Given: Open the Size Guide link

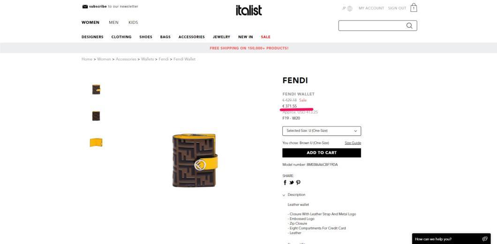Looking at the screenshot, I should (353, 143).
